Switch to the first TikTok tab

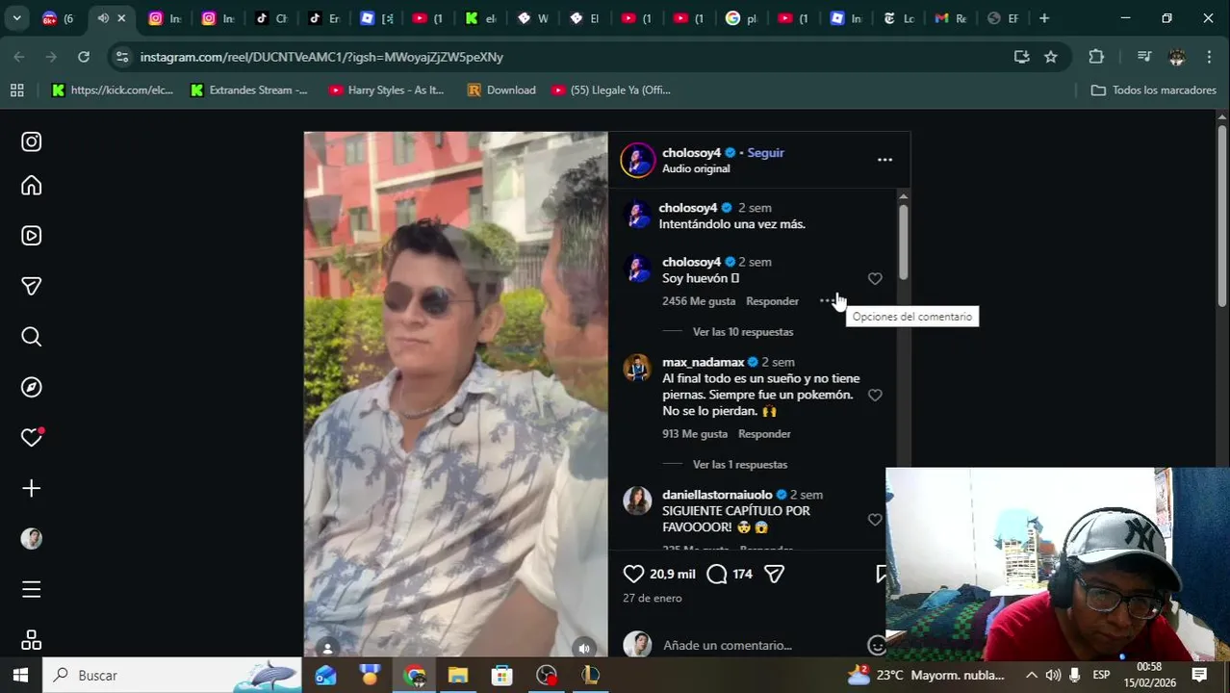[270, 18]
